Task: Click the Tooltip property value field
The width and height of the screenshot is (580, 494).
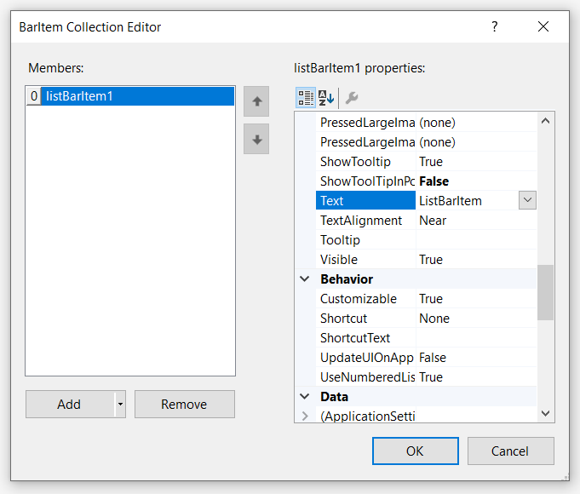Action: [x=475, y=240]
